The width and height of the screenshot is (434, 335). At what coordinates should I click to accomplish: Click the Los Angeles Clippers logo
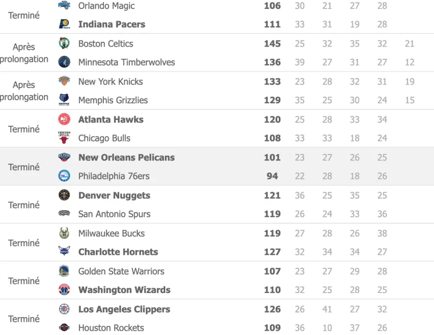tap(64, 309)
